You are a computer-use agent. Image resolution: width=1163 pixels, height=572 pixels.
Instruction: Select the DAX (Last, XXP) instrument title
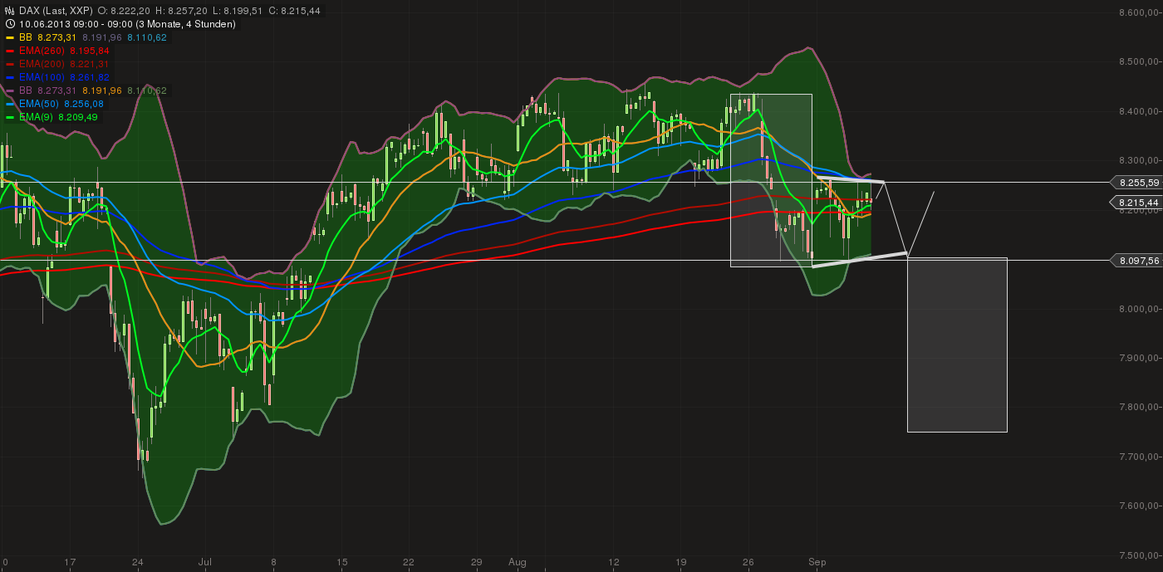click(55, 11)
